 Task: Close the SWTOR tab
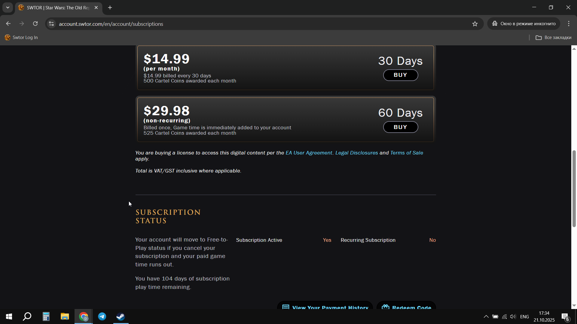96,7
